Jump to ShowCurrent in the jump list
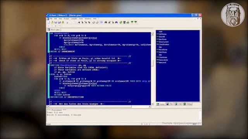The height and width of the screenshot is (139, 248). click(x=164, y=42)
